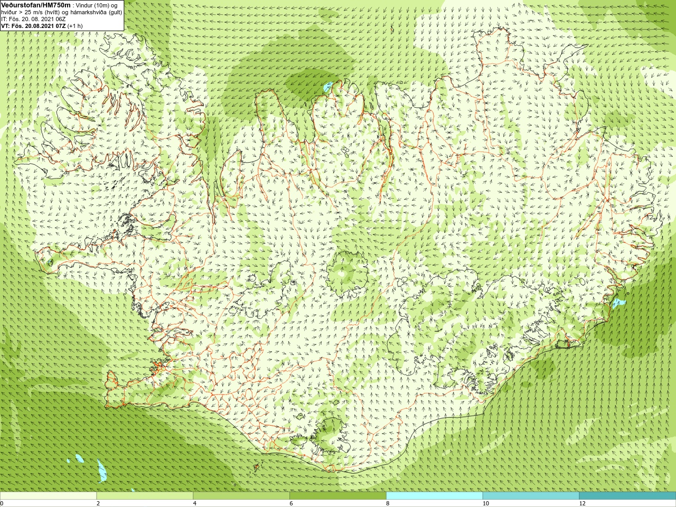Pick the 6–8 m/s darker green legend swatch
The height and width of the screenshot is (507, 676).
click(x=338, y=496)
